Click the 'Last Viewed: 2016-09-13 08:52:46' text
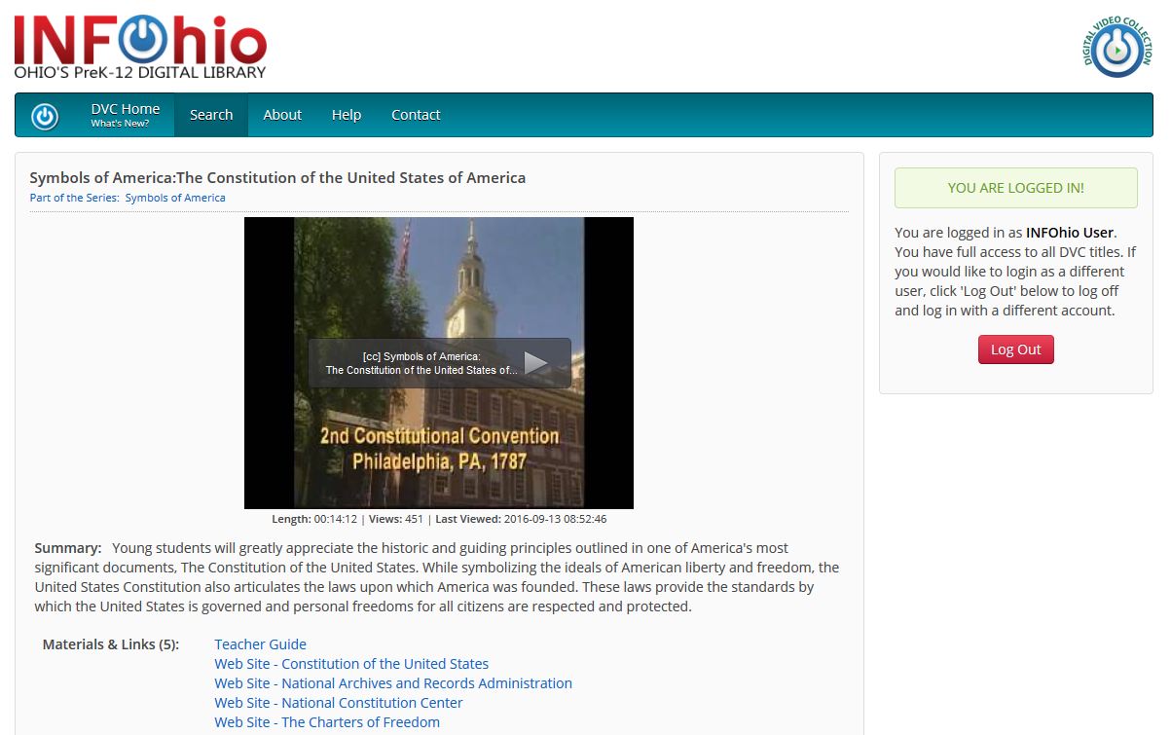The width and height of the screenshot is (1171, 735). tap(520, 519)
